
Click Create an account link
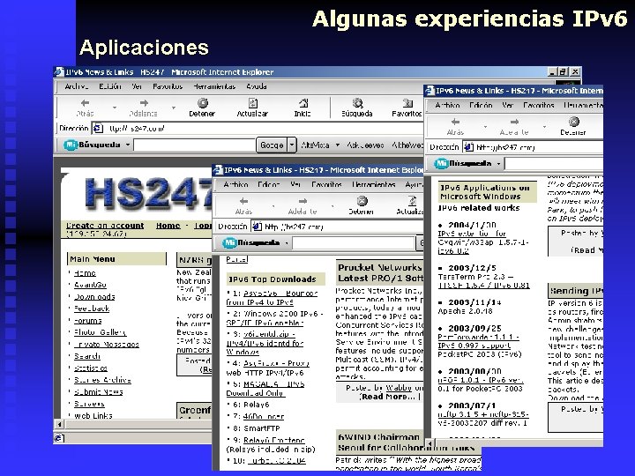pyautogui.click(x=105, y=226)
